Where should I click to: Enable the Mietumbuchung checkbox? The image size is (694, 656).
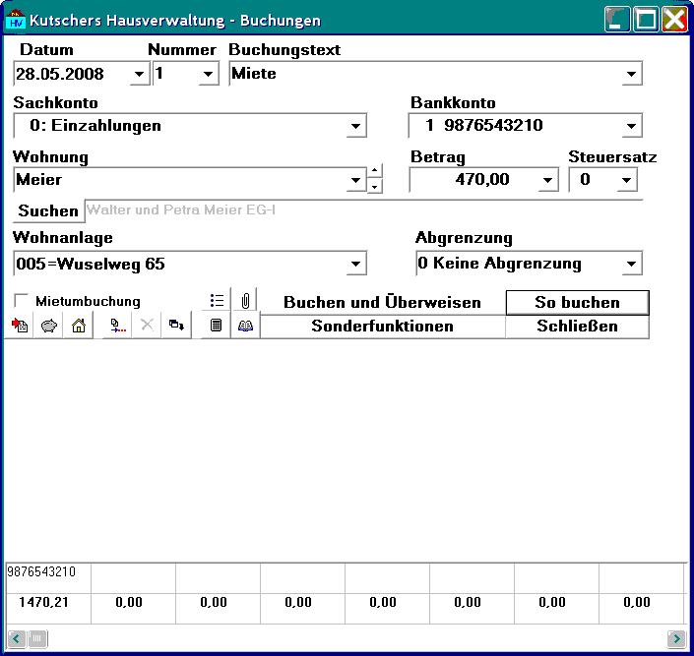[x=21, y=300]
